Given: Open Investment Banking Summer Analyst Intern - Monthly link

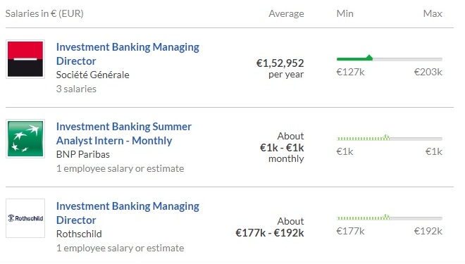Looking at the screenshot, I should click(x=124, y=133).
